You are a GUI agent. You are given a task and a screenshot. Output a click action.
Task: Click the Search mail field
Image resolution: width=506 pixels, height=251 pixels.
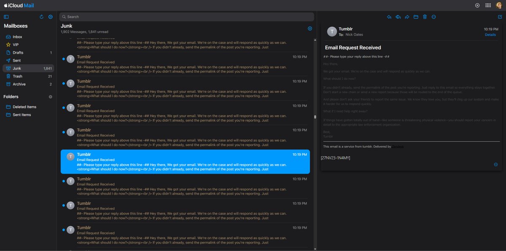pos(186,17)
